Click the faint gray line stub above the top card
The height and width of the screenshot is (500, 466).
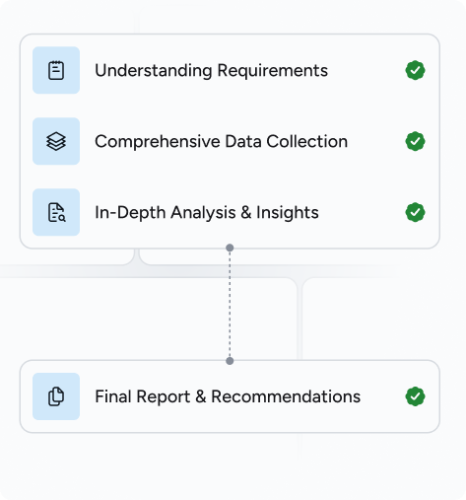[x=137, y=23]
